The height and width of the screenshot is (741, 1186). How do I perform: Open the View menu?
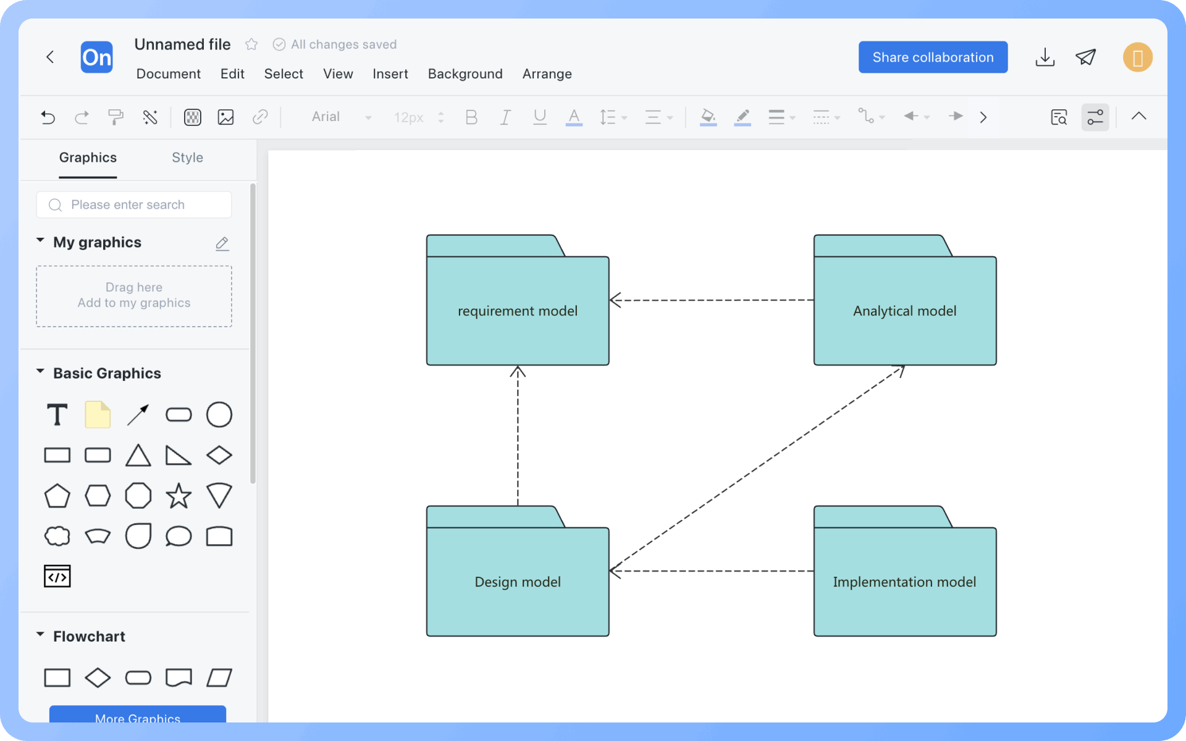pyautogui.click(x=338, y=74)
